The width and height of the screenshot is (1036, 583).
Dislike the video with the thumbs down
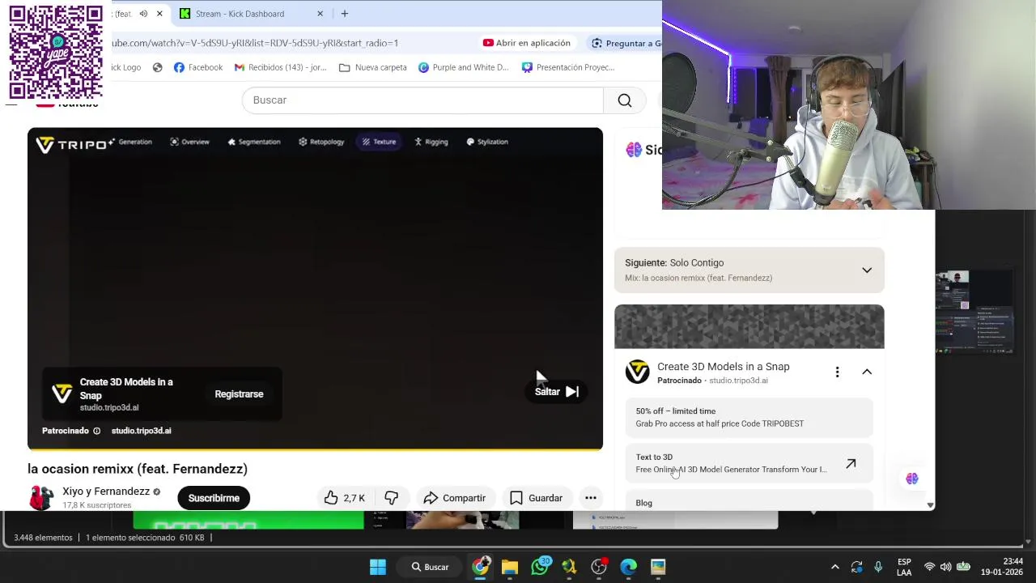coord(392,498)
